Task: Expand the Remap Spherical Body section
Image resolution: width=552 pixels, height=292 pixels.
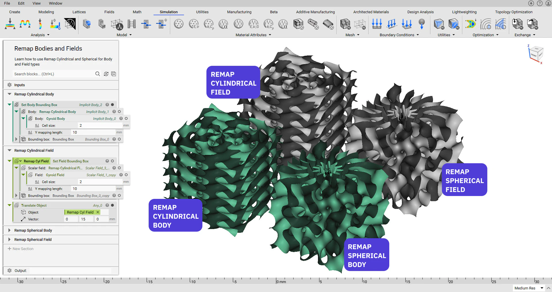Action: pos(9,230)
